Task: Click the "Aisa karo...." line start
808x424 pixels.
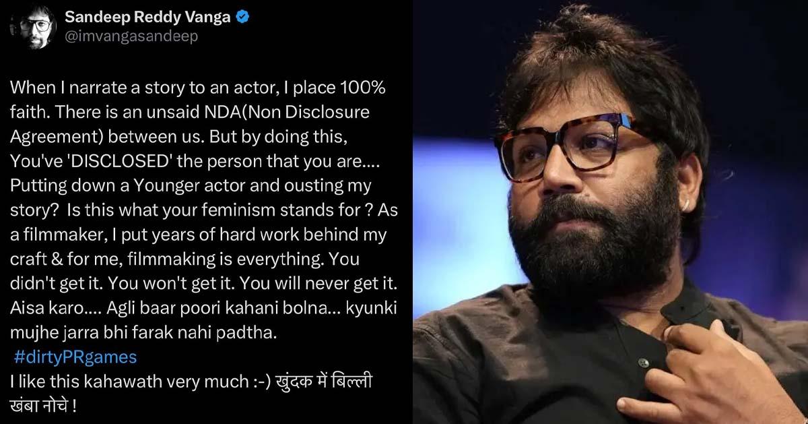Action: click(44, 307)
